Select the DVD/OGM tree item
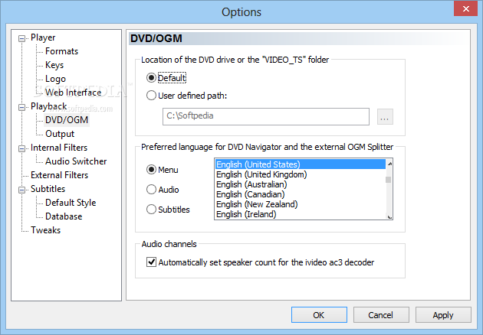The image size is (483, 335). tap(67, 119)
